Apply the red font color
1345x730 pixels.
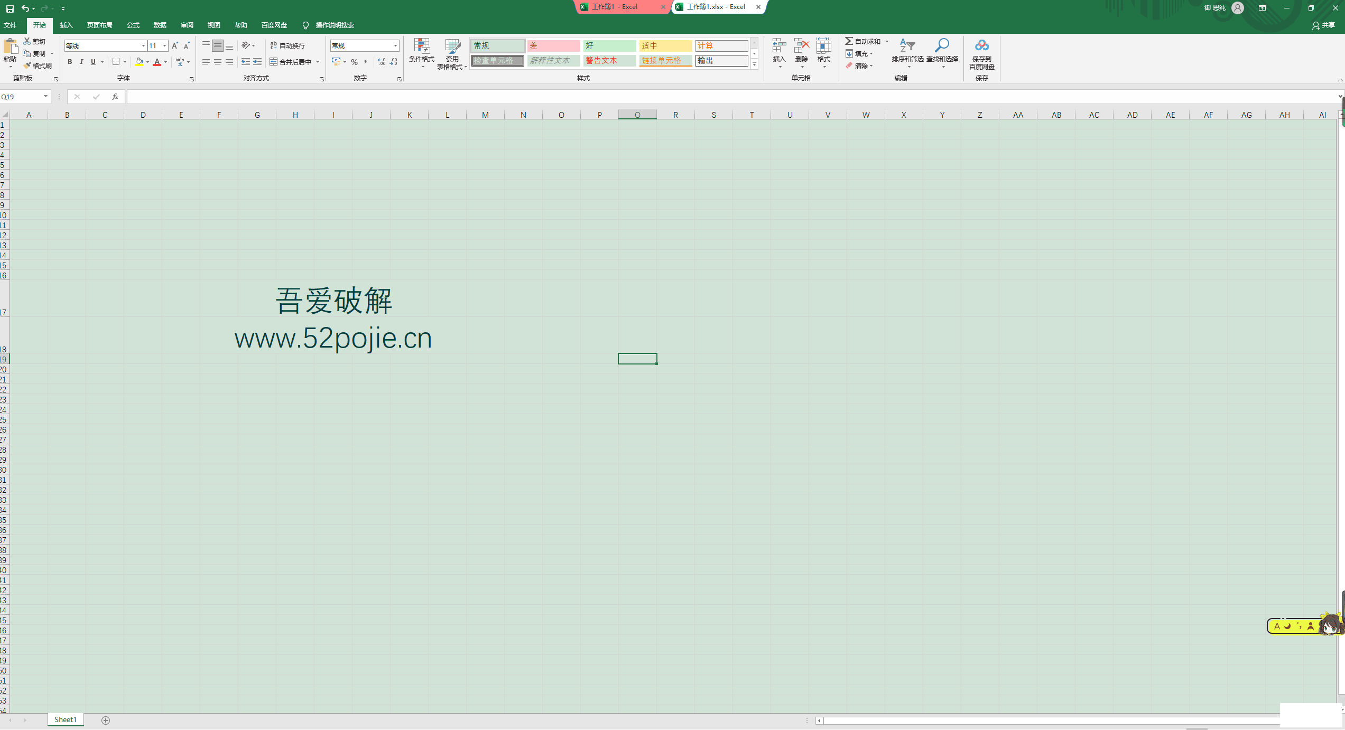point(156,62)
